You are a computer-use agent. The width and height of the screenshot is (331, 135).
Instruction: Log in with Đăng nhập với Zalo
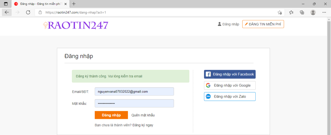(x=230, y=97)
